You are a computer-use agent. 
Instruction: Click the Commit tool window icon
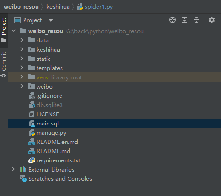4,76
